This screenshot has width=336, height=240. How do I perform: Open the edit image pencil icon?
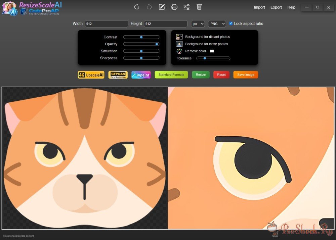coord(162,7)
